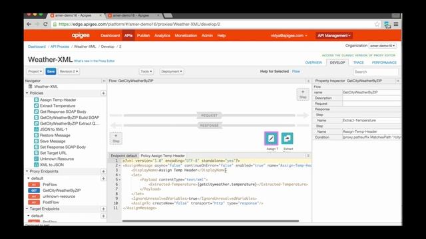Open the Assign Temp Header policy
This screenshot has height=239, width=426.
tap(58, 100)
